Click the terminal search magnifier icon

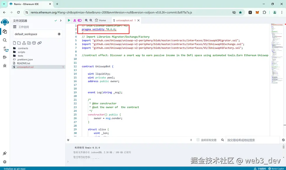coord(222,140)
